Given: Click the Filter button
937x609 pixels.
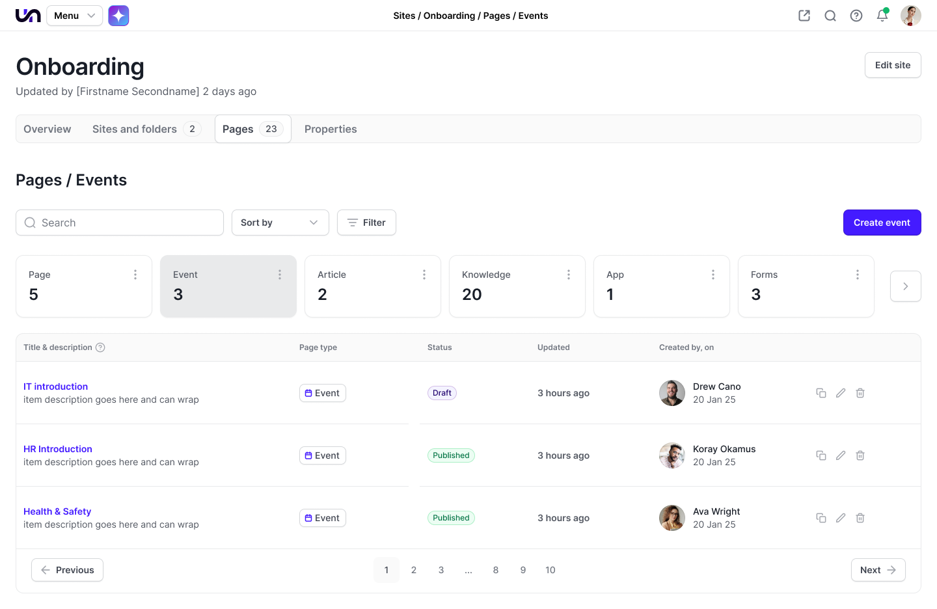Looking at the screenshot, I should 366,223.
